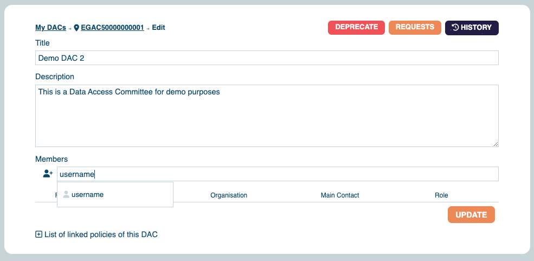Click inside the Description text area
This screenshot has width=534, height=261.
click(267, 116)
